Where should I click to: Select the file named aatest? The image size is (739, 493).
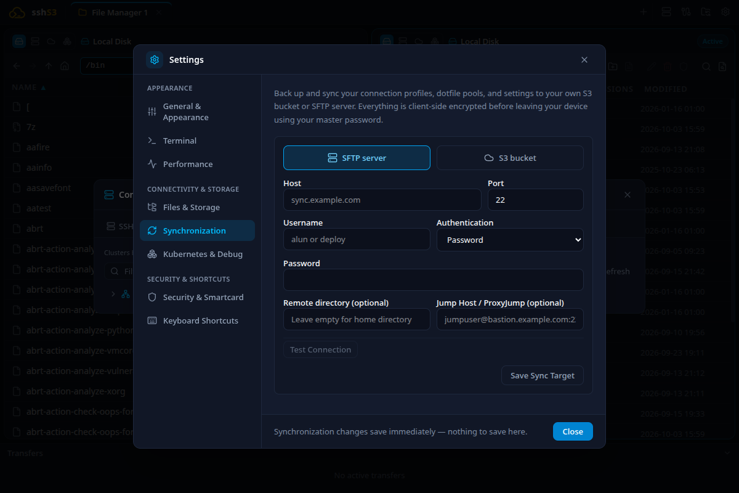[39, 208]
